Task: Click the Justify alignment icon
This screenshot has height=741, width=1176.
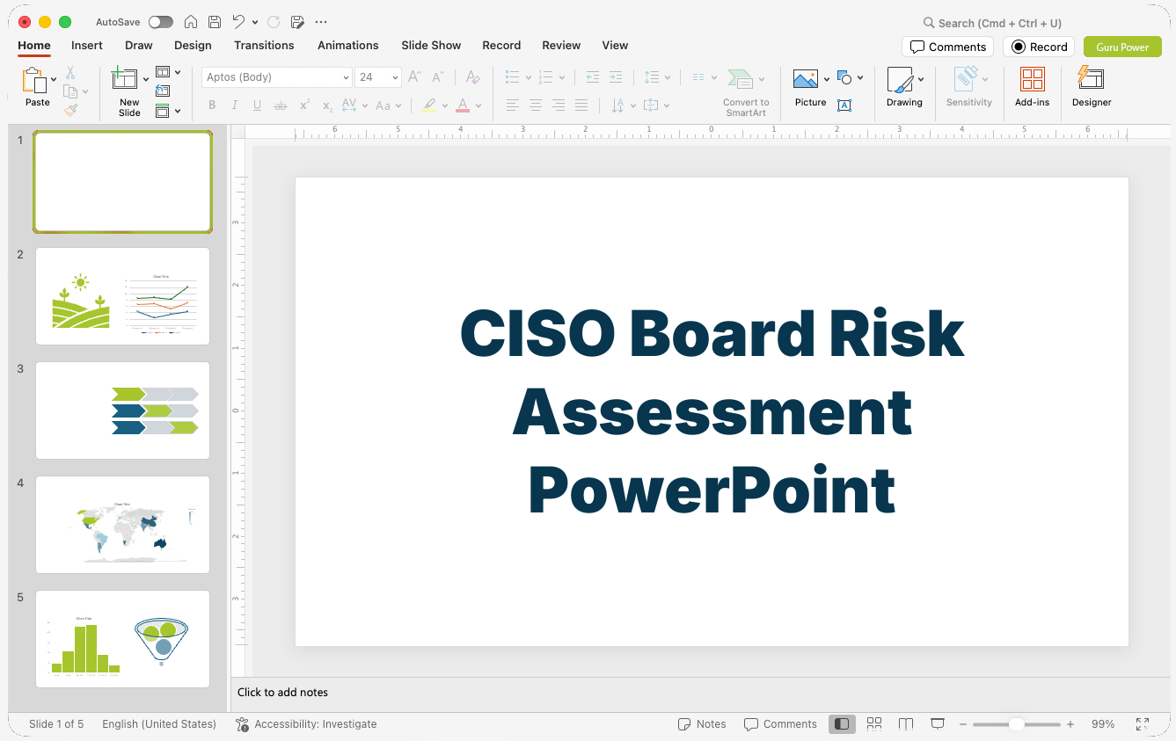Action: [x=581, y=105]
